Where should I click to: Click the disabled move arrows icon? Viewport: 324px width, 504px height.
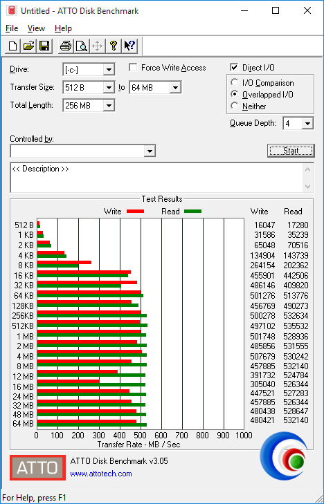(x=97, y=46)
